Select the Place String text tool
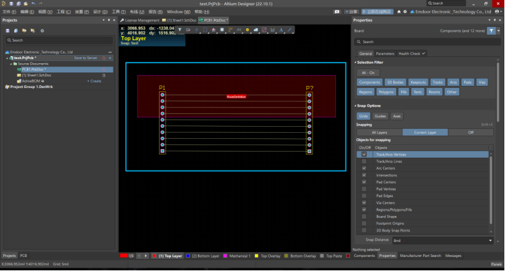The height and width of the screenshot is (271, 505). [x=282, y=30]
